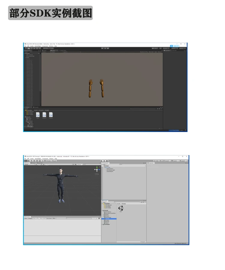This screenshot has width=225, height=270.
Task: Select Rotate tool in lower Unity window
Action: click(31, 161)
